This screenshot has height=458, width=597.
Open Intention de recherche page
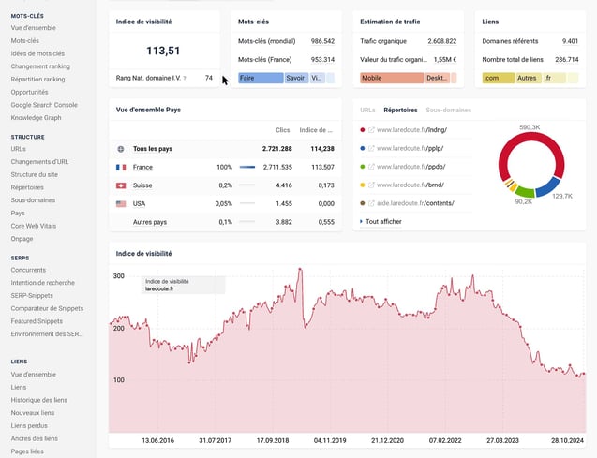43,283
